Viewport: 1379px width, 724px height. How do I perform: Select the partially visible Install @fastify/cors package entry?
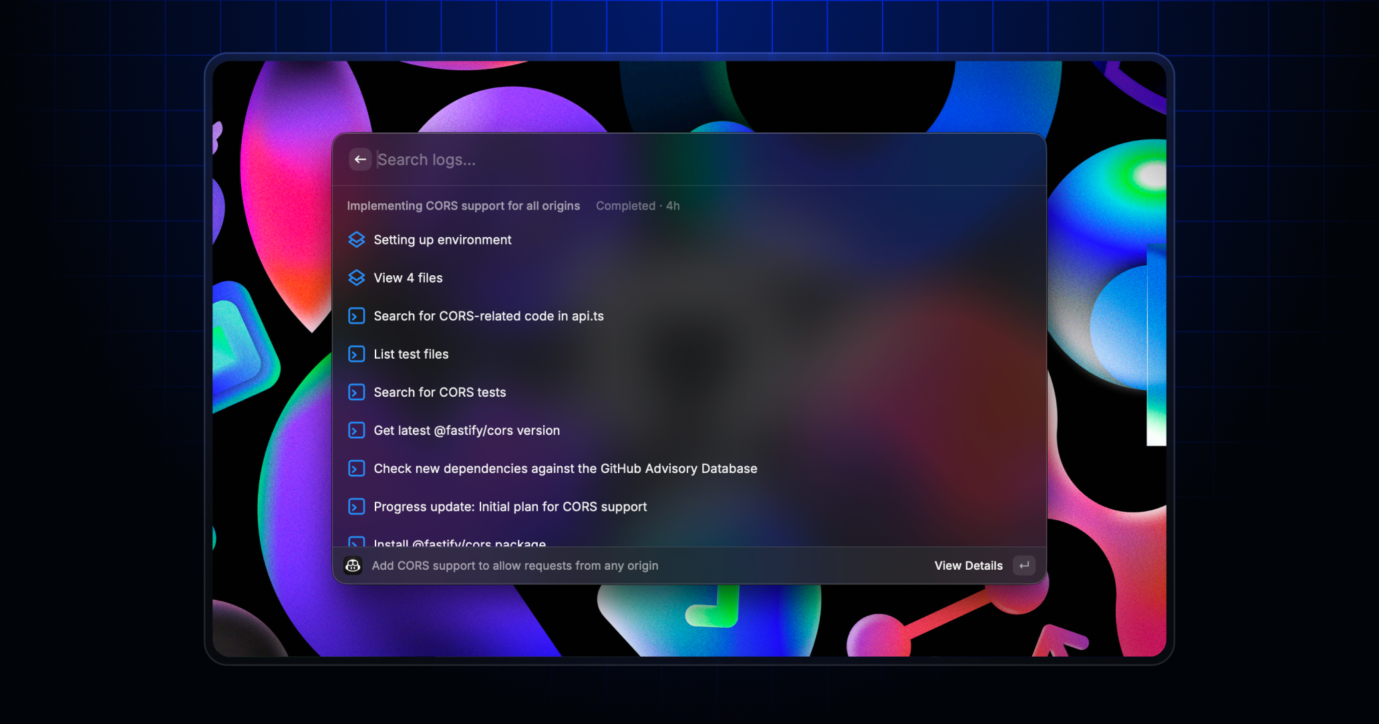(x=460, y=542)
